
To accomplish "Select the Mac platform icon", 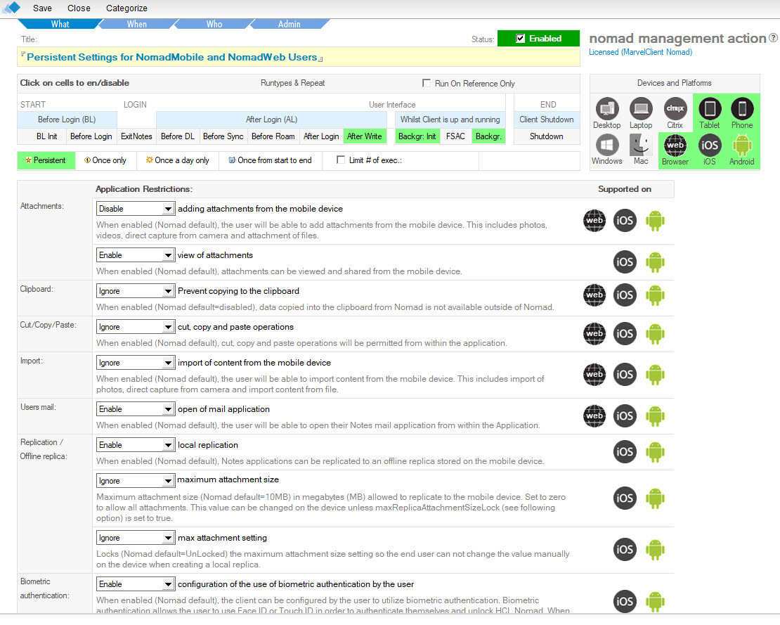I will coord(641,145).
